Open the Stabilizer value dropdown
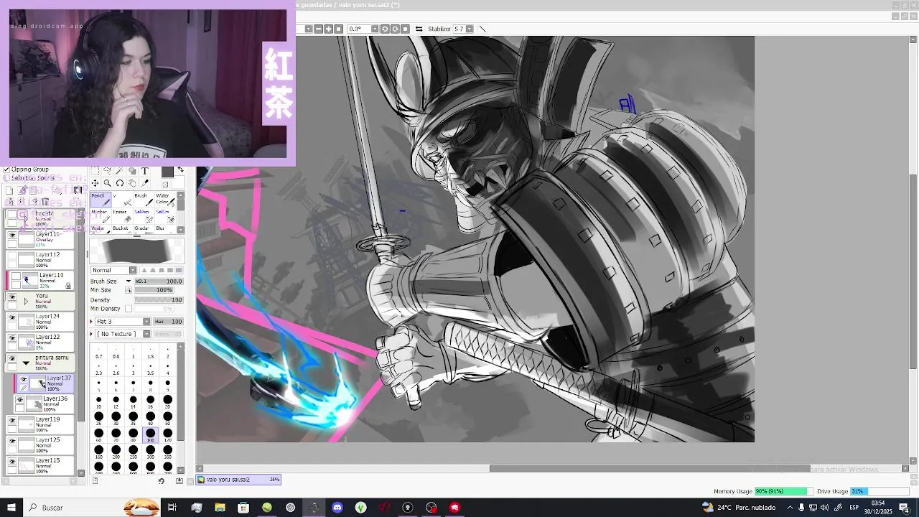 tap(470, 29)
